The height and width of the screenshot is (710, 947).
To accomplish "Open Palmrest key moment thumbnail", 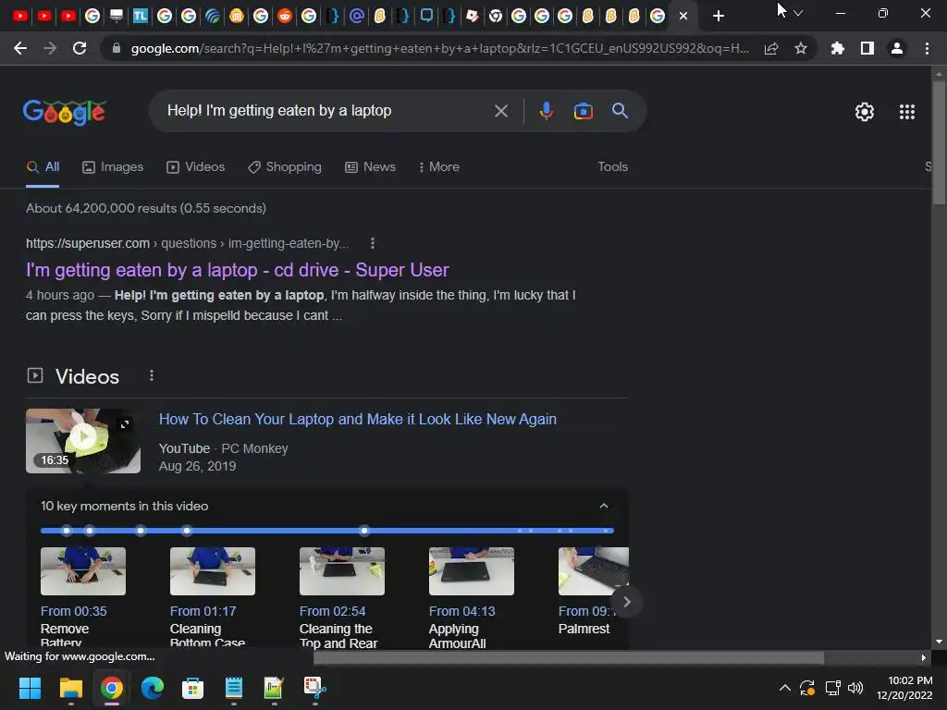I will (x=593, y=571).
